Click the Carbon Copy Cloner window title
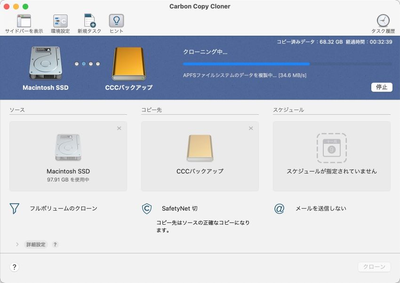 [200, 7]
